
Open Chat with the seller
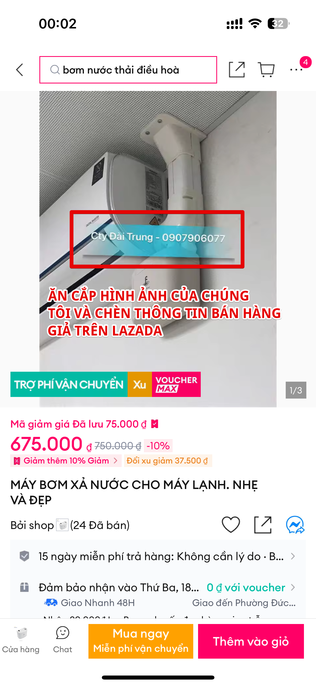tap(62, 640)
